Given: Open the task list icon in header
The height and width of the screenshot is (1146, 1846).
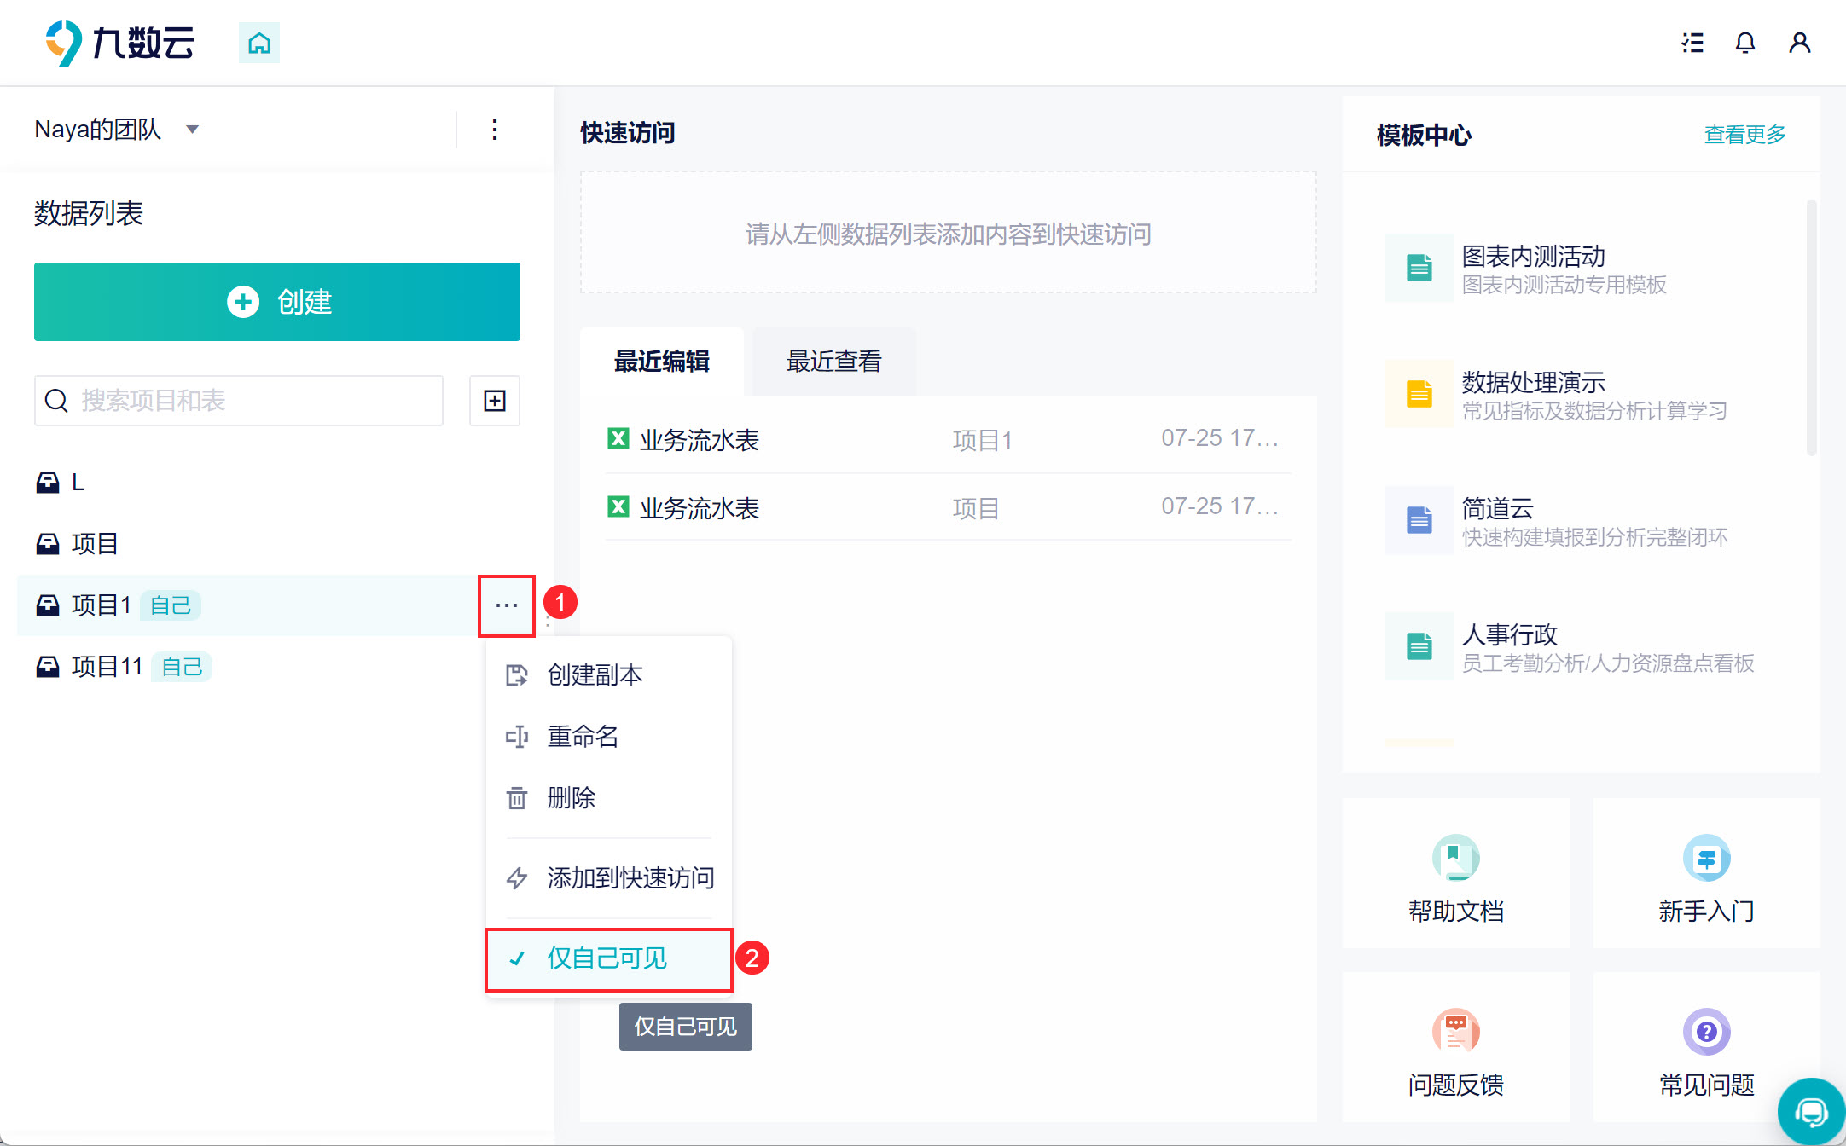Looking at the screenshot, I should coord(1692,43).
